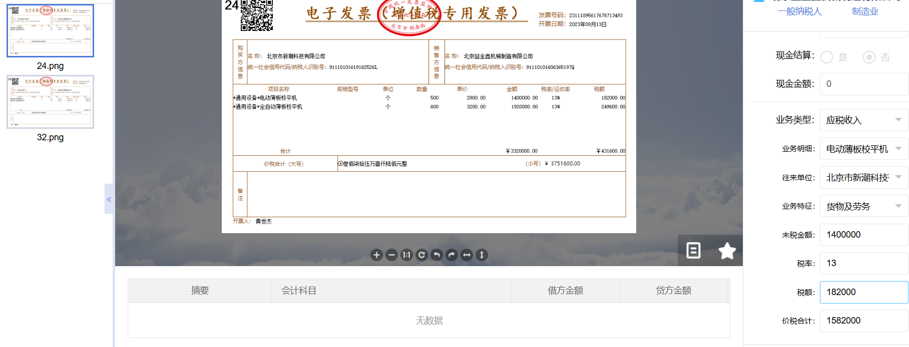
Task: Rotate the invoice counterclockwise
Action: (436, 255)
